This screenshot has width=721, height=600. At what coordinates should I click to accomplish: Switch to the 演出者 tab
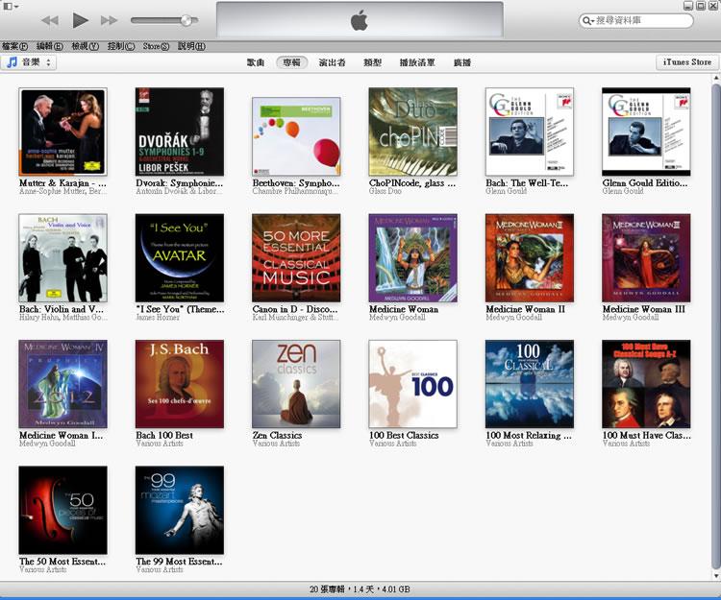332,62
